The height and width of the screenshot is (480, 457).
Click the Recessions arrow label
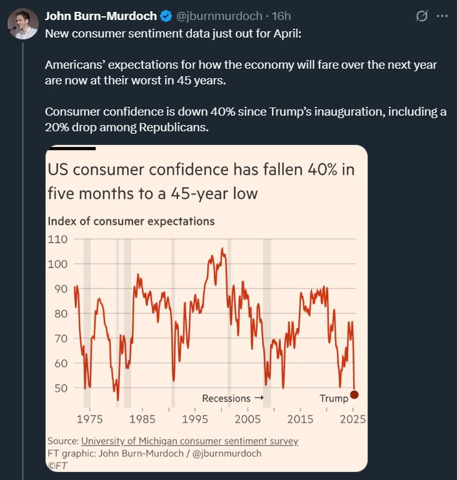pyautogui.click(x=233, y=398)
